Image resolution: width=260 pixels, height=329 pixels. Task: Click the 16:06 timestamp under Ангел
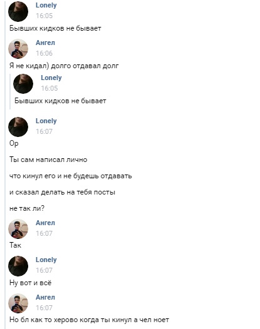(x=44, y=53)
